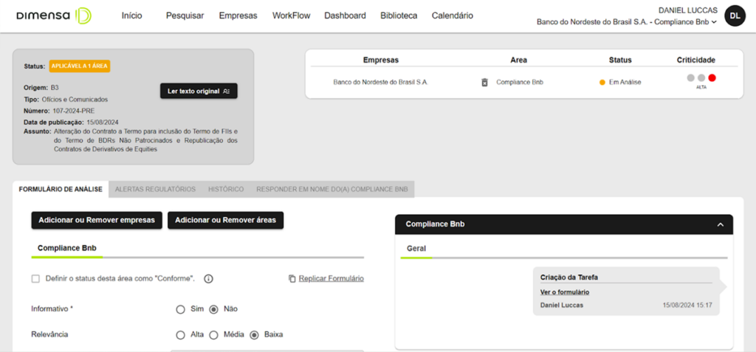Click trash icon beside Compliance Bnb area

(484, 82)
